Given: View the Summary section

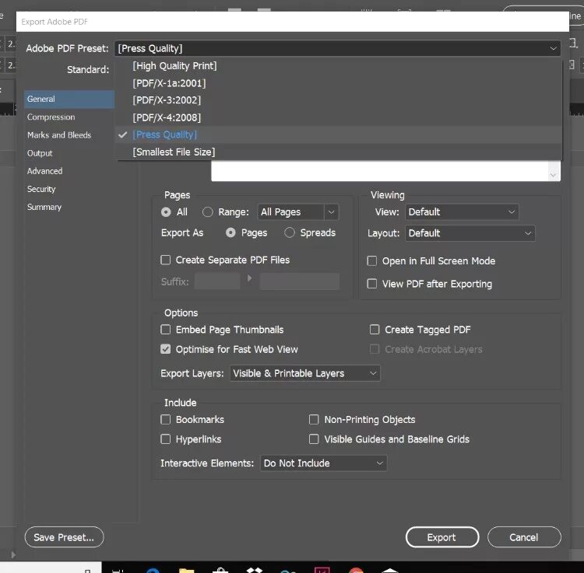Looking at the screenshot, I should 44,207.
